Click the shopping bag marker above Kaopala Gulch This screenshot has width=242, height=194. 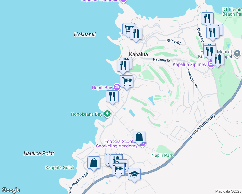pyautogui.click(x=94, y=163)
